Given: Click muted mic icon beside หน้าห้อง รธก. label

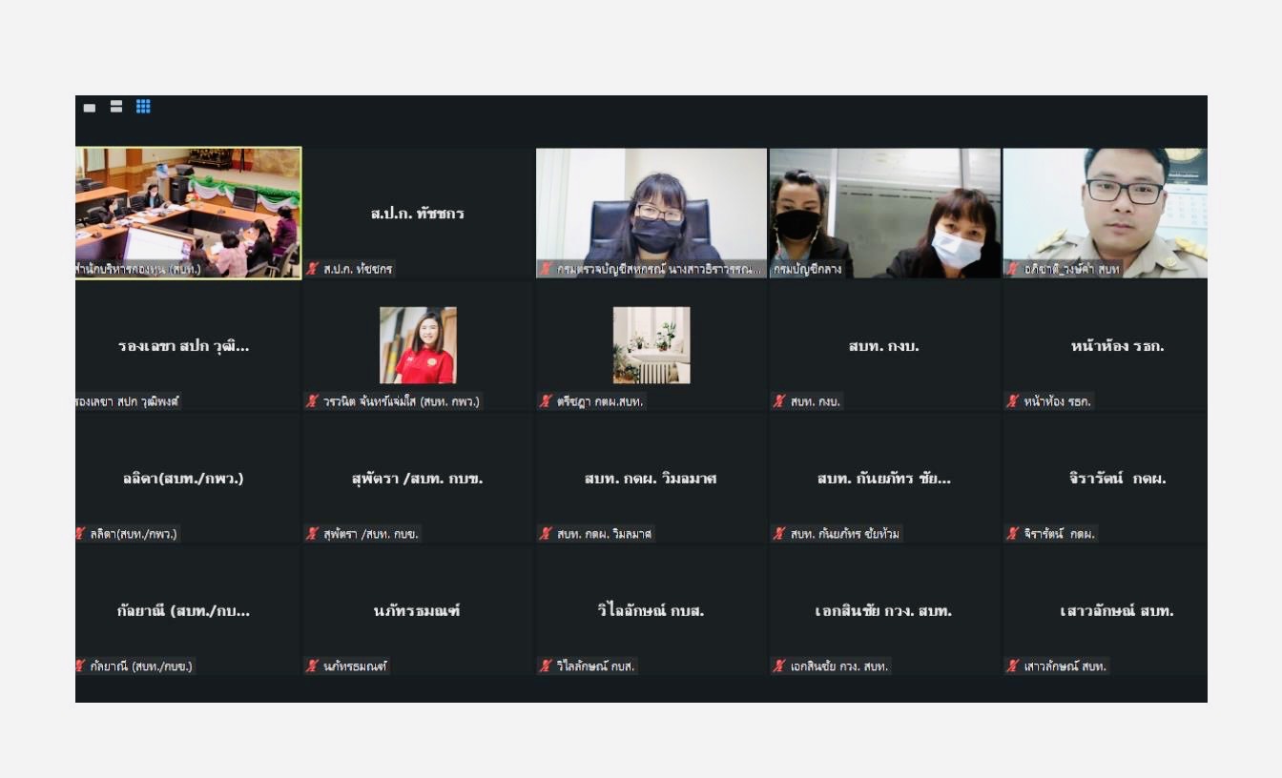Looking at the screenshot, I should point(1013,401).
